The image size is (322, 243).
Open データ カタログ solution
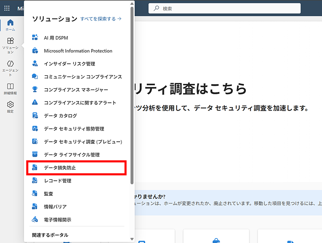tap(60, 116)
